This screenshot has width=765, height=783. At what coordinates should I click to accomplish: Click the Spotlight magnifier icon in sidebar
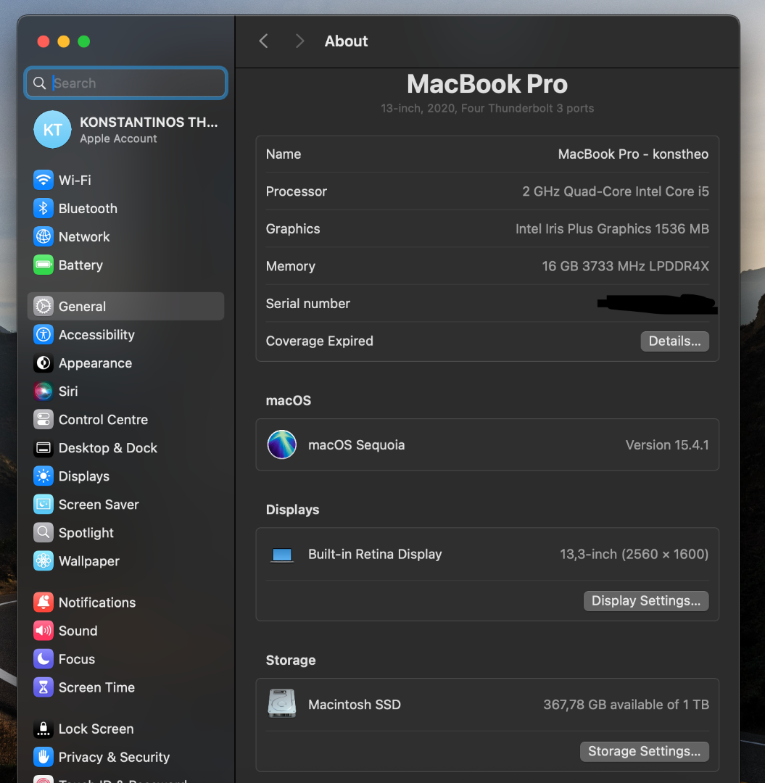click(44, 533)
